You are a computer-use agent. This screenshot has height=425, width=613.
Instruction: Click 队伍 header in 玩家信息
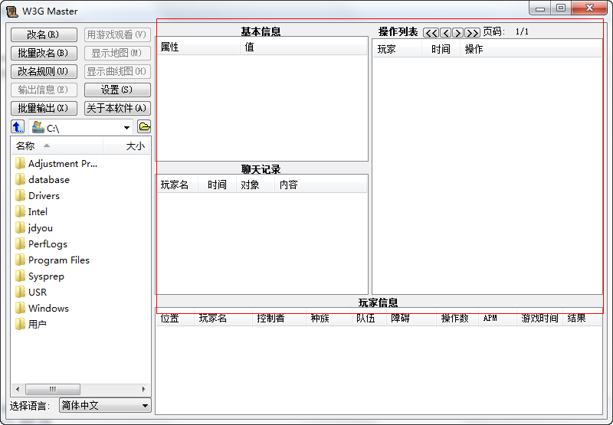[369, 319]
